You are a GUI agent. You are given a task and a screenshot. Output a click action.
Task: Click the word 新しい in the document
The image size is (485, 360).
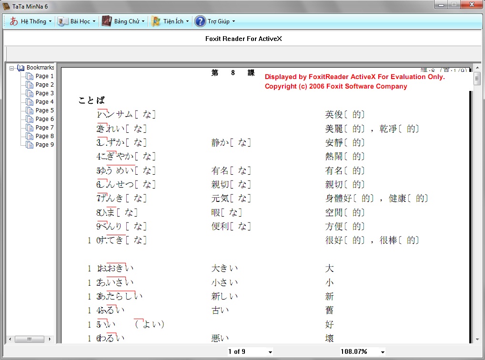[225, 296]
